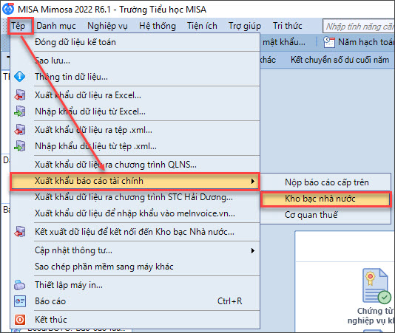Image resolution: width=395 pixels, height=333 pixels.
Task: Open the Hệ thống menu
Action: (x=158, y=26)
